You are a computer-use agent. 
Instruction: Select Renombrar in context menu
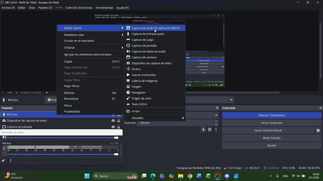point(91,99)
